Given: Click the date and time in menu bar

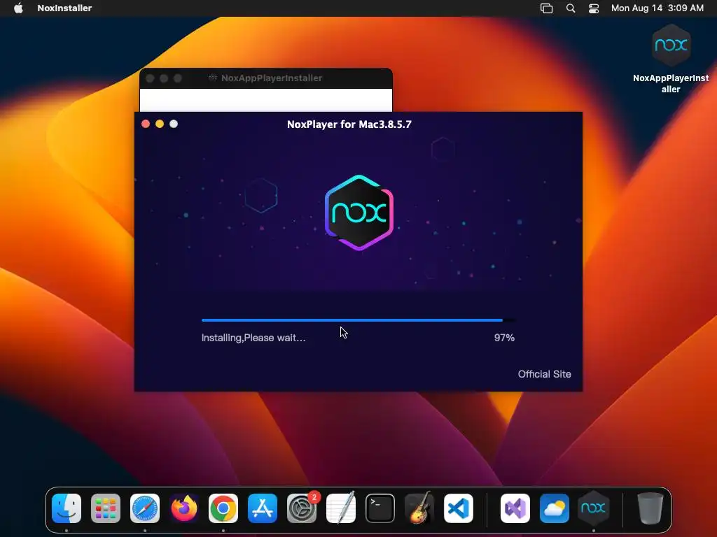Looking at the screenshot, I should [x=657, y=8].
